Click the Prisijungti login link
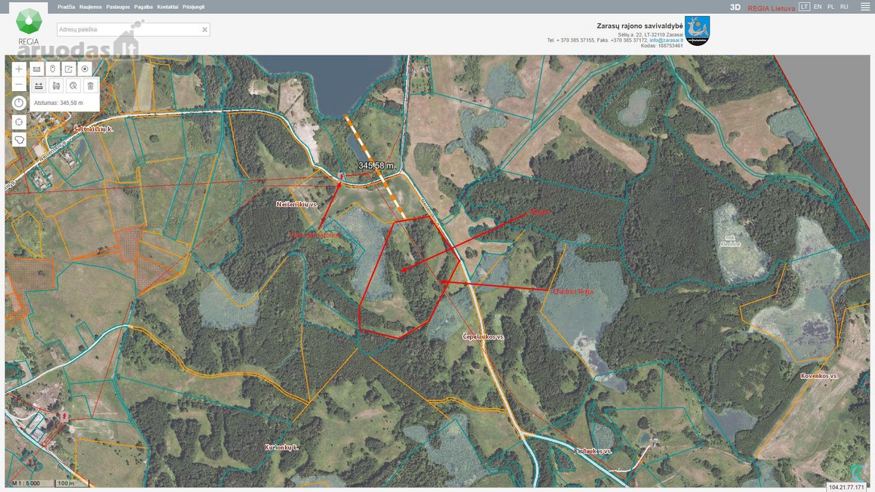The height and width of the screenshot is (492, 875). (x=193, y=7)
